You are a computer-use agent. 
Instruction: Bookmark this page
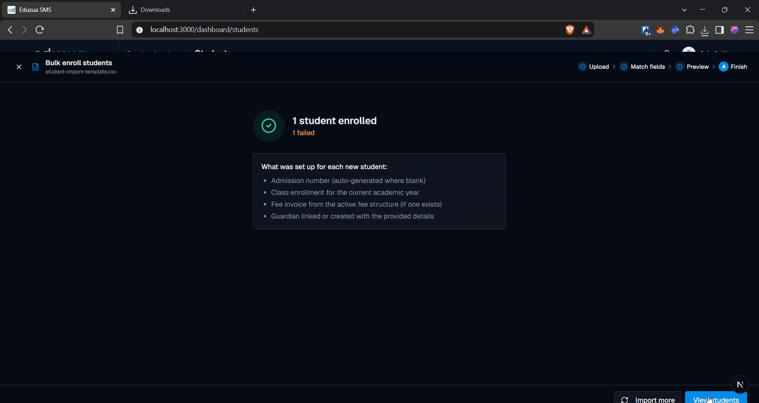coord(120,30)
